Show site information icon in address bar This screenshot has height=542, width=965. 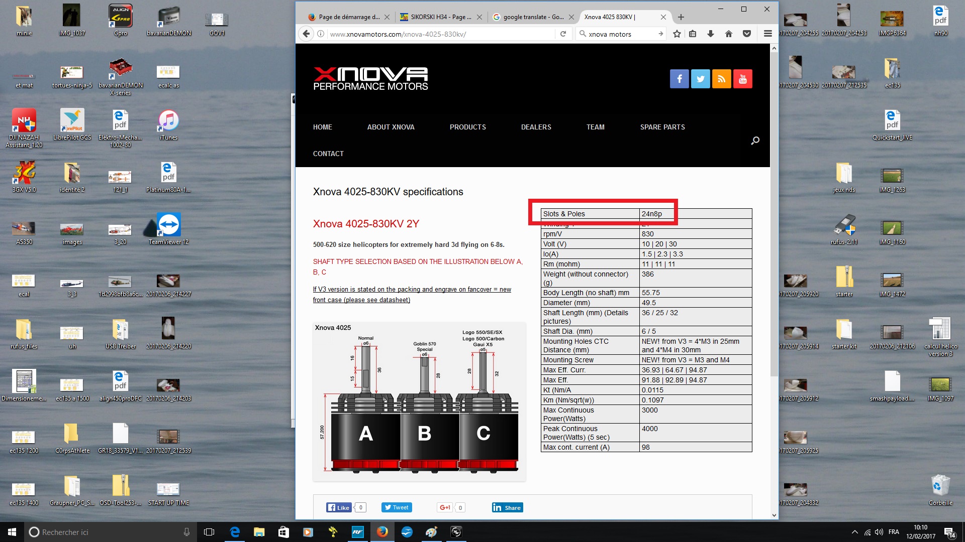(321, 34)
